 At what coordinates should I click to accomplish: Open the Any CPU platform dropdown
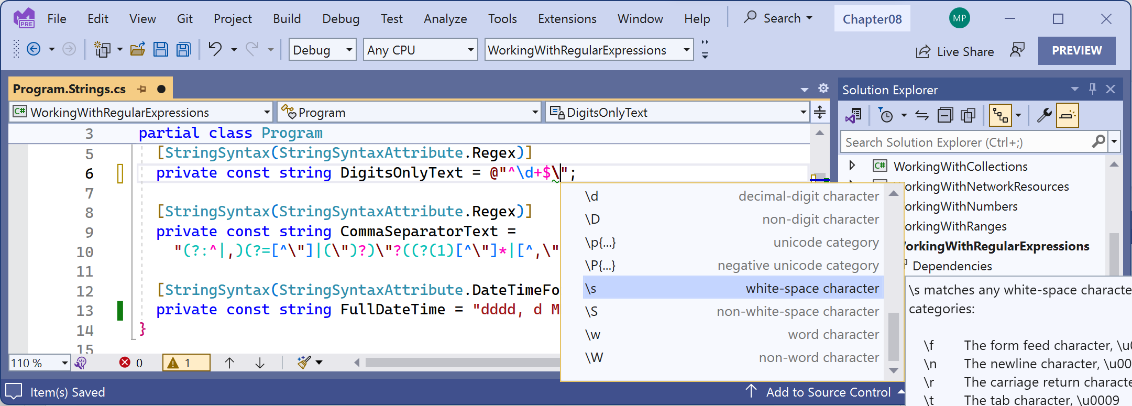(420, 50)
